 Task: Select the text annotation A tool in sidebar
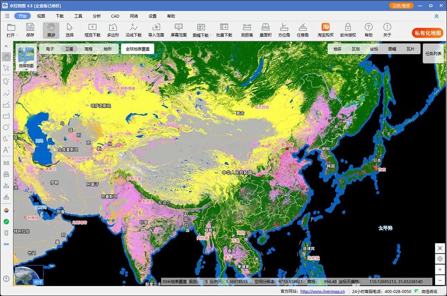point(6,150)
